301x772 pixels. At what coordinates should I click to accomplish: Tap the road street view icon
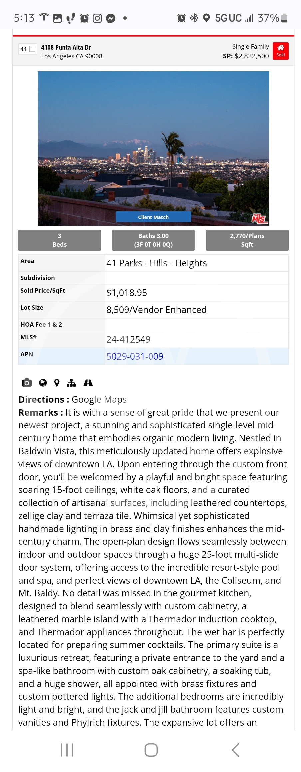88,383
